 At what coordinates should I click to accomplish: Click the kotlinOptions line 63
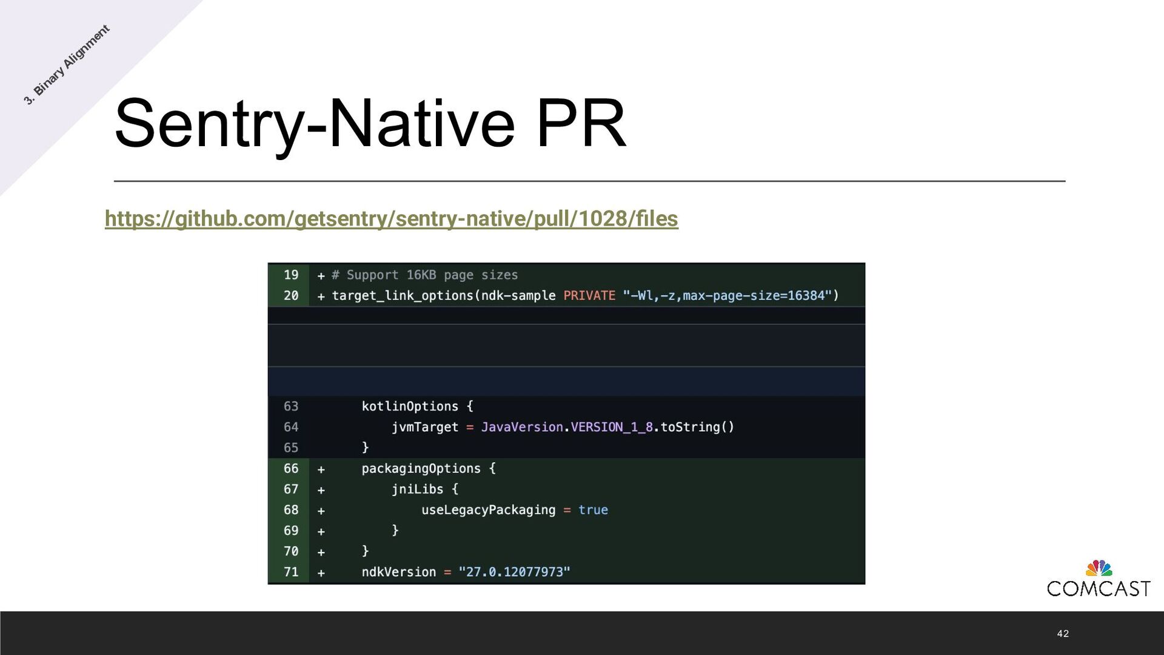(x=417, y=406)
